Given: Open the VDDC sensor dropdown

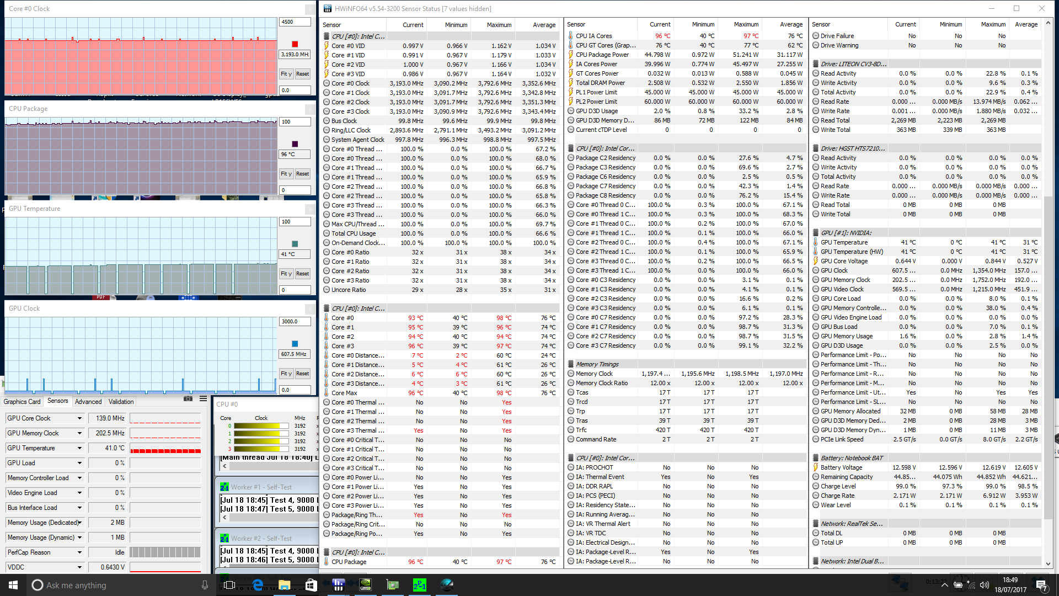Looking at the screenshot, I should point(79,567).
